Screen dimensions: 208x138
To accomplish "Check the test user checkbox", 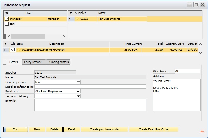I will point(6,24).
